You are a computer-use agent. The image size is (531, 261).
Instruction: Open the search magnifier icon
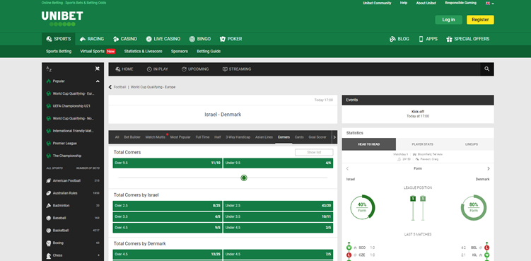pyautogui.click(x=486, y=69)
